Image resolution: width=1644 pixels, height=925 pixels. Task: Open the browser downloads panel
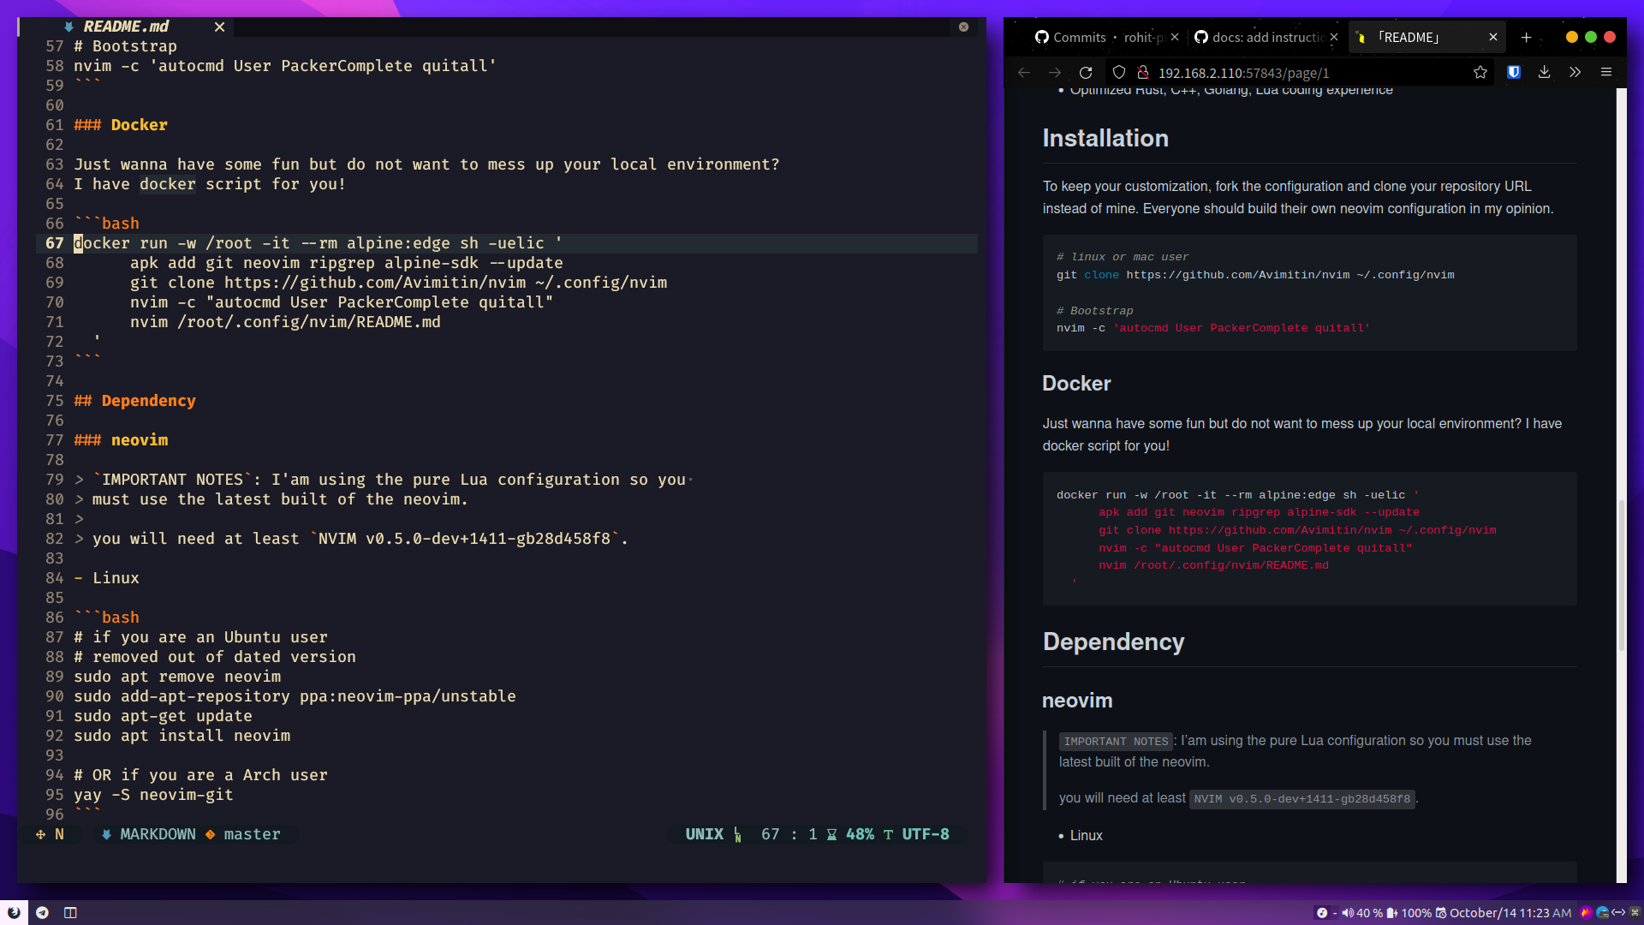(1545, 73)
